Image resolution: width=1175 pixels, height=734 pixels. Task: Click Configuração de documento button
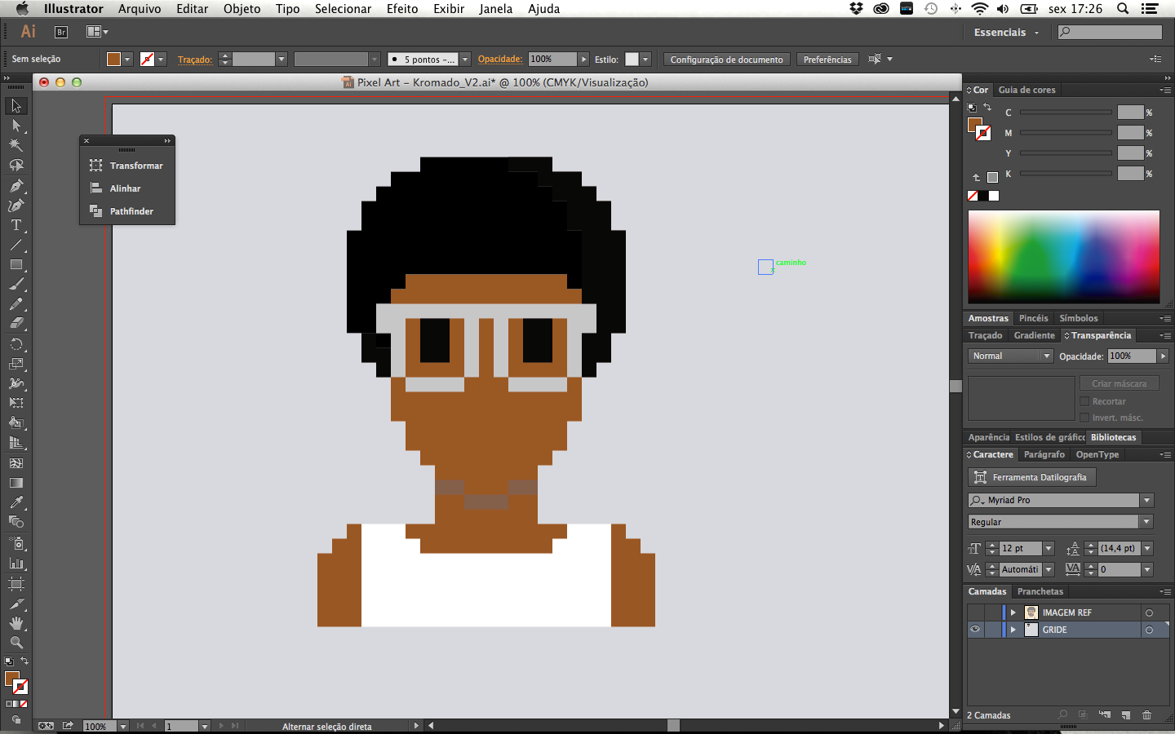click(726, 60)
